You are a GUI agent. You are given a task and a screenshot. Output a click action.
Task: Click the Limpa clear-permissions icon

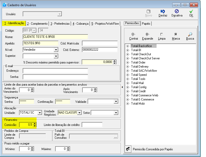162,34
